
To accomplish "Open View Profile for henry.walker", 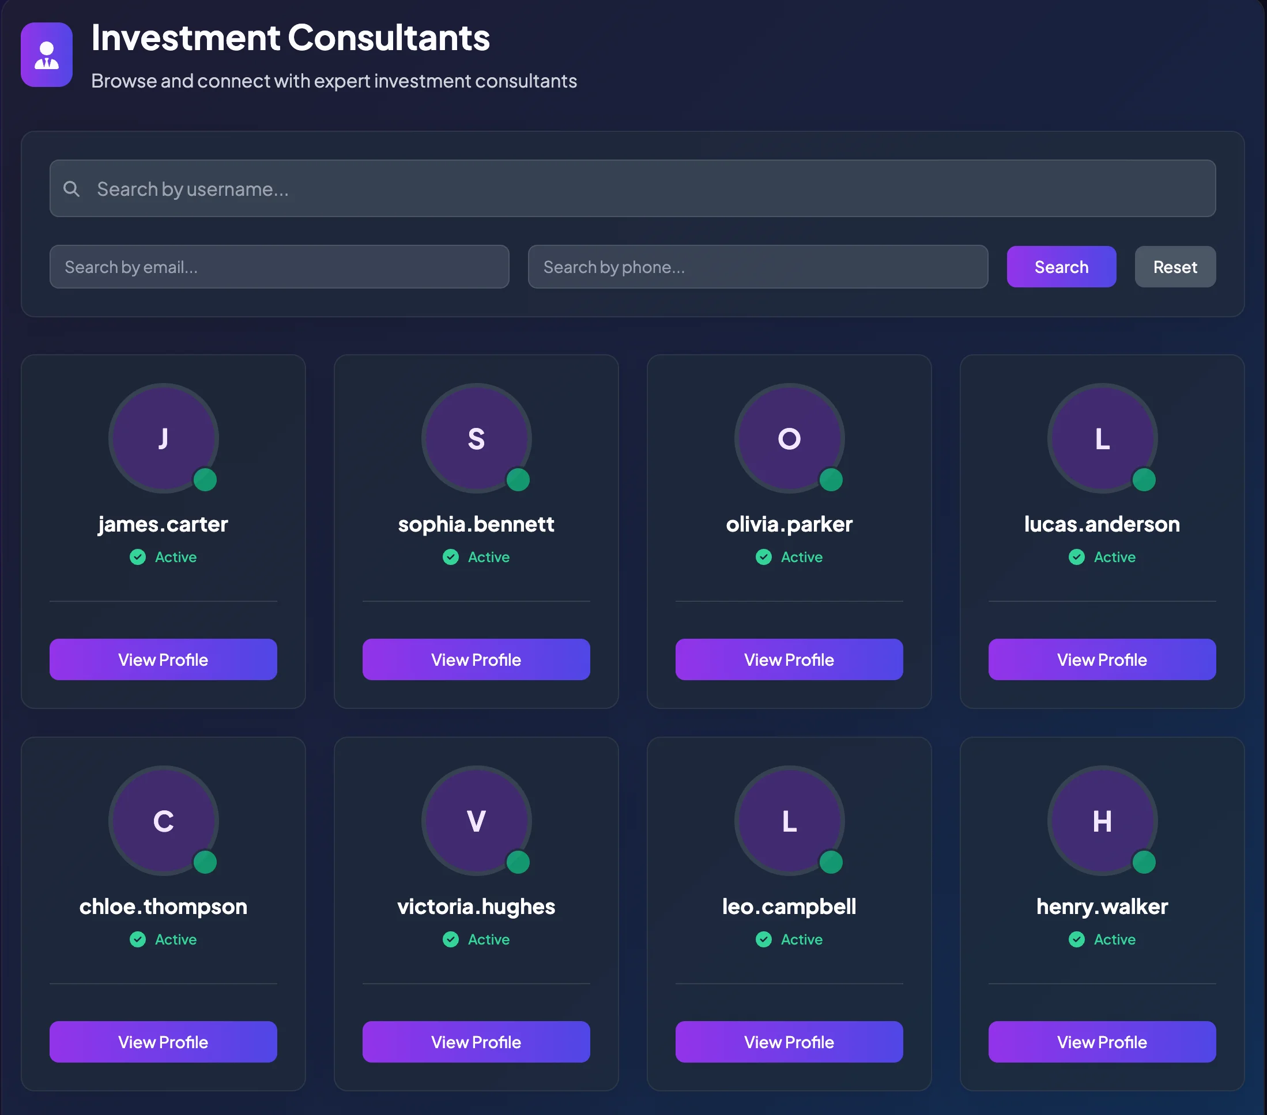I will 1102,1042.
